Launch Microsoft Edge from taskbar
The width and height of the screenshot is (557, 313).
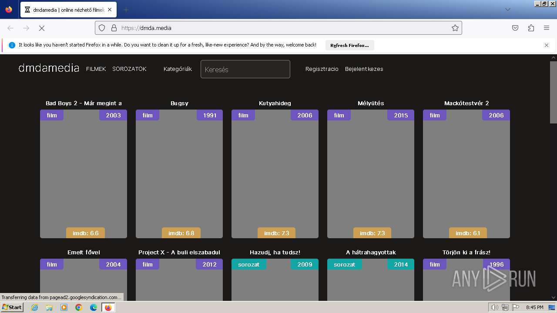pyautogui.click(x=94, y=307)
